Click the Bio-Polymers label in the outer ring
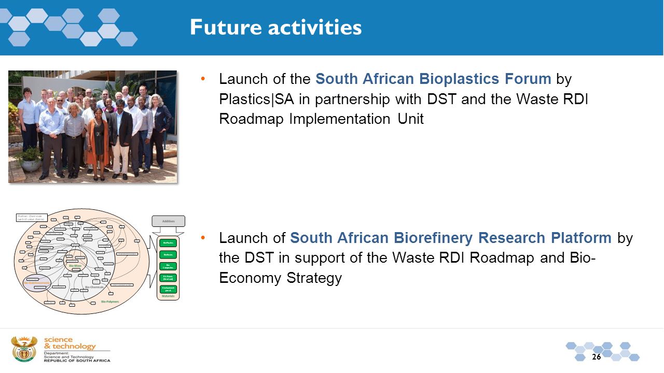 110,302
